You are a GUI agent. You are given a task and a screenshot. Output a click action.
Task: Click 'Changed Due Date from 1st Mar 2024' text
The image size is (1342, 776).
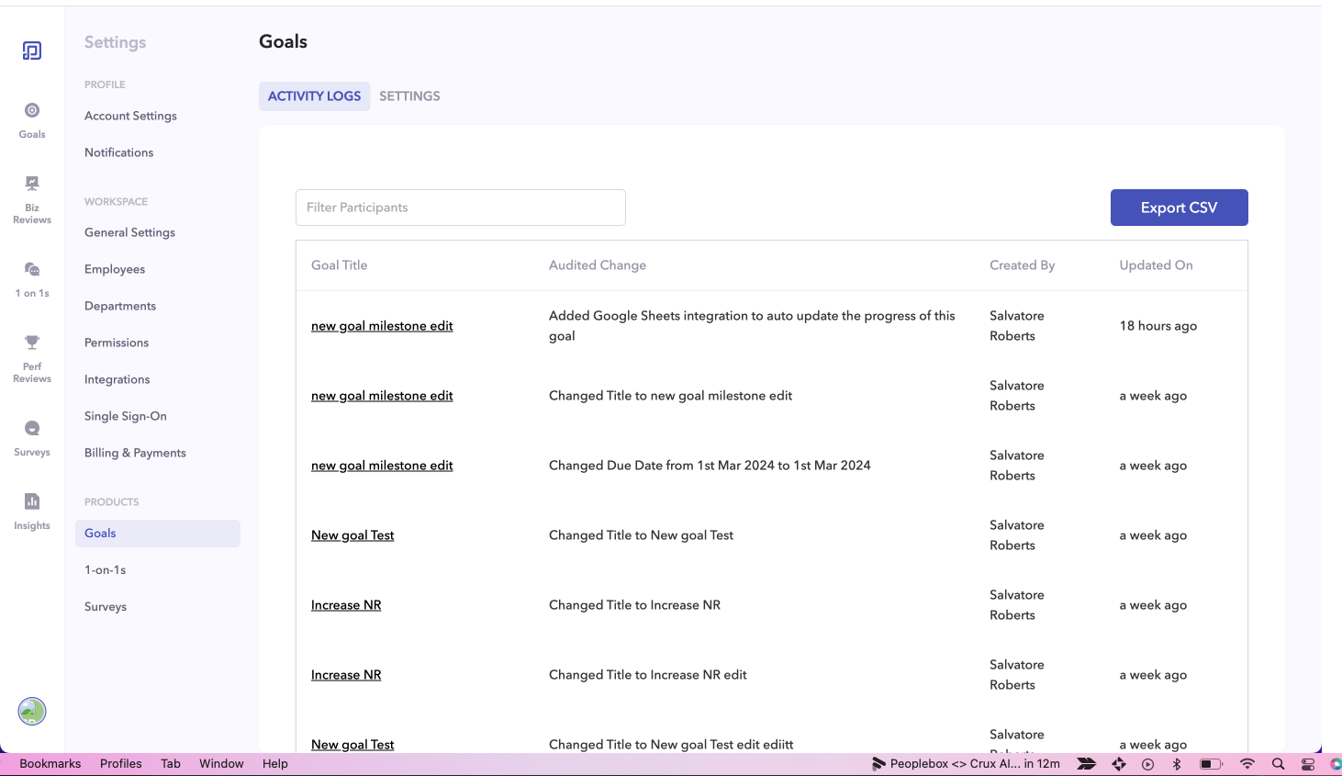point(710,466)
